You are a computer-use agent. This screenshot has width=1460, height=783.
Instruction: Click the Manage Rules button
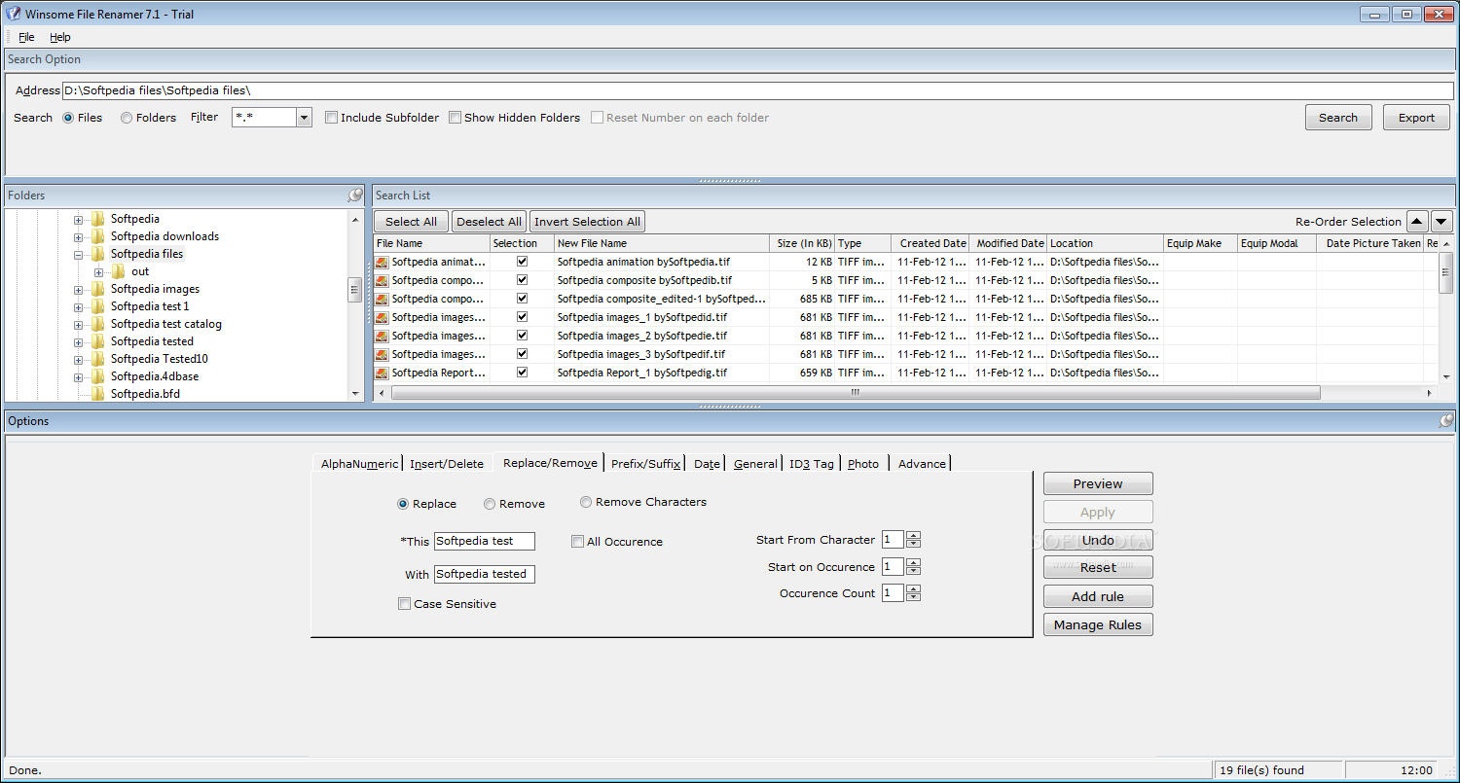[x=1098, y=624]
